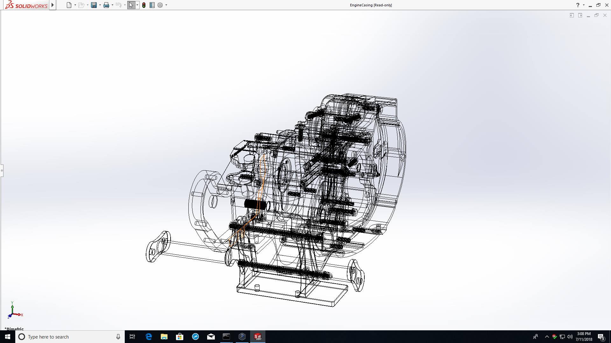Toggle left panel collapse button in viewport
The width and height of the screenshot is (611, 343).
[572, 15]
